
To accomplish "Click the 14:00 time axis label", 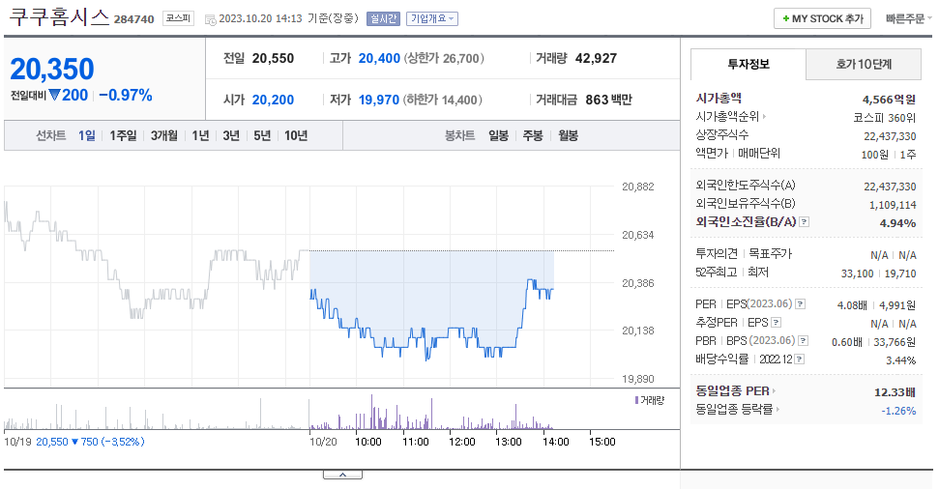I will (x=555, y=442).
